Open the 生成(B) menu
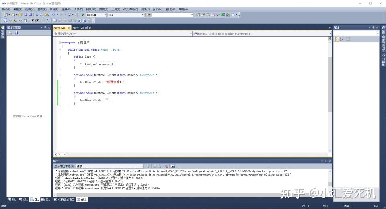Viewport: 386px width, 209px height. [x=66, y=9]
